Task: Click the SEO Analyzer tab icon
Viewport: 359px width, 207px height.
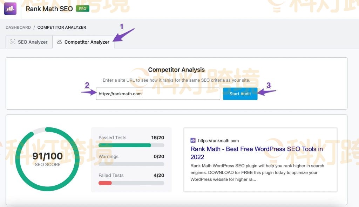Action: click(13, 42)
